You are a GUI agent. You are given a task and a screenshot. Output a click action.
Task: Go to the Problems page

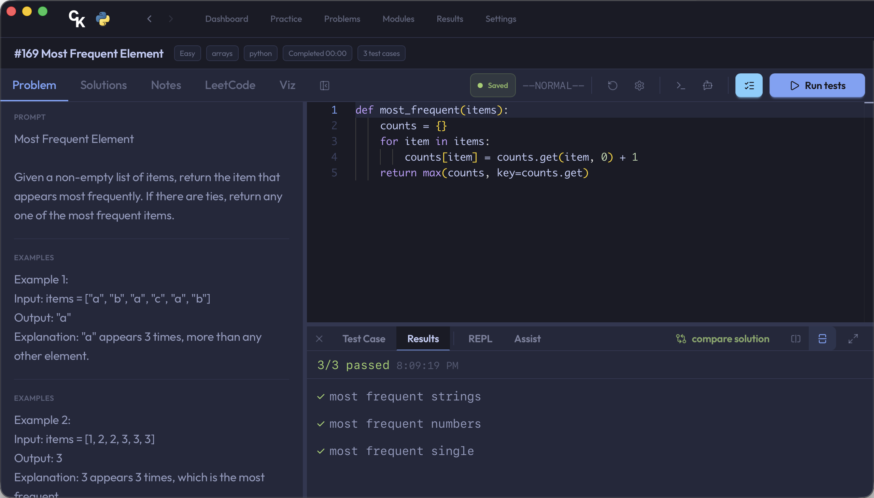tap(342, 19)
